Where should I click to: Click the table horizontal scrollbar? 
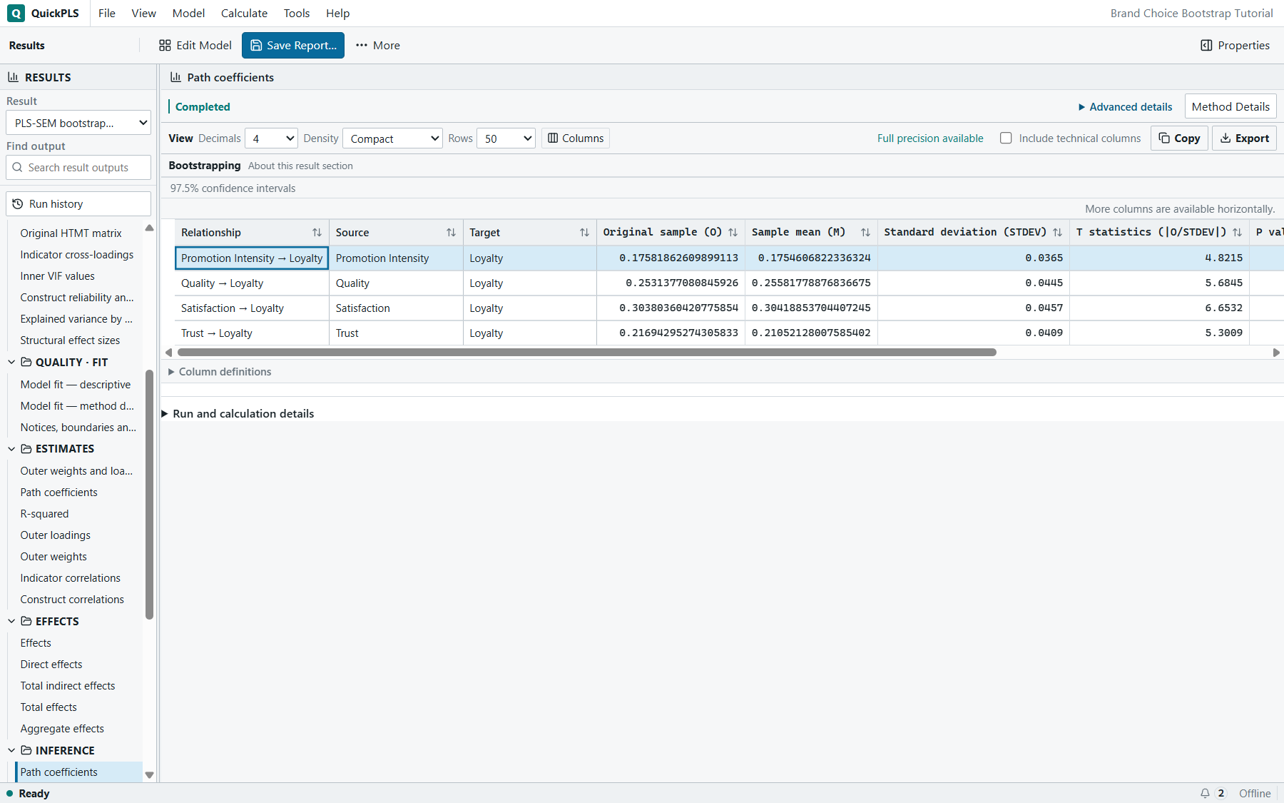point(586,352)
